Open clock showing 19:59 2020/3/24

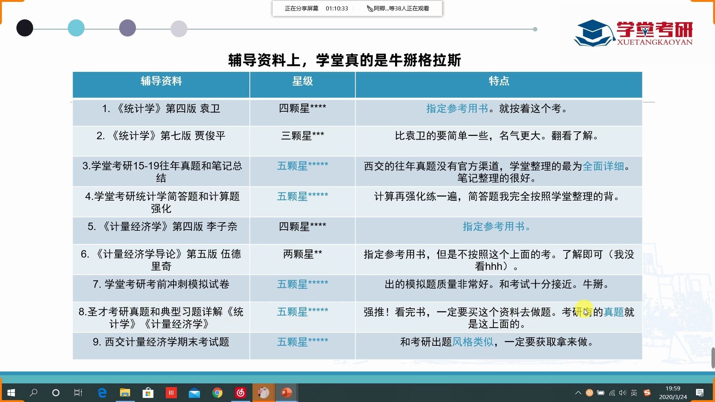[673, 393]
